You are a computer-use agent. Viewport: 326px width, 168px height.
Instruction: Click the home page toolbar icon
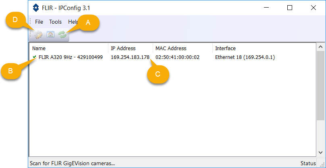(x=50, y=35)
